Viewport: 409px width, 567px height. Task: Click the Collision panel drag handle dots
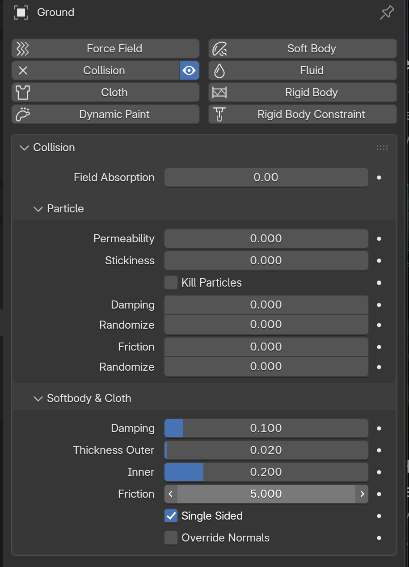(x=382, y=148)
